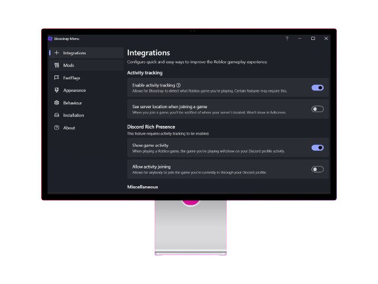Turn off Show game activity toggle

(x=318, y=148)
